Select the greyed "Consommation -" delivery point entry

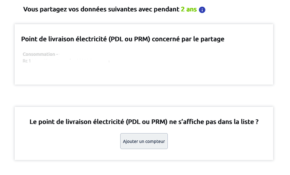(40, 54)
